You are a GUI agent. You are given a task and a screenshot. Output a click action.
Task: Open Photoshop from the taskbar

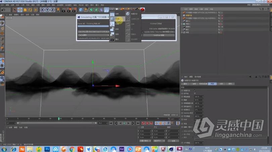tap(47, 149)
